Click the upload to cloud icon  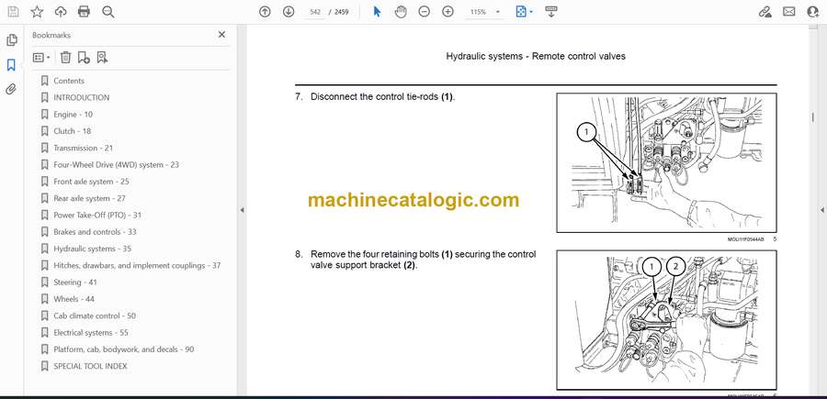click(x=61, y=12)
